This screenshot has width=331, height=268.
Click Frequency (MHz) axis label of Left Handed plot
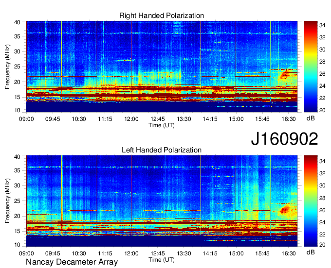(7, 201)
